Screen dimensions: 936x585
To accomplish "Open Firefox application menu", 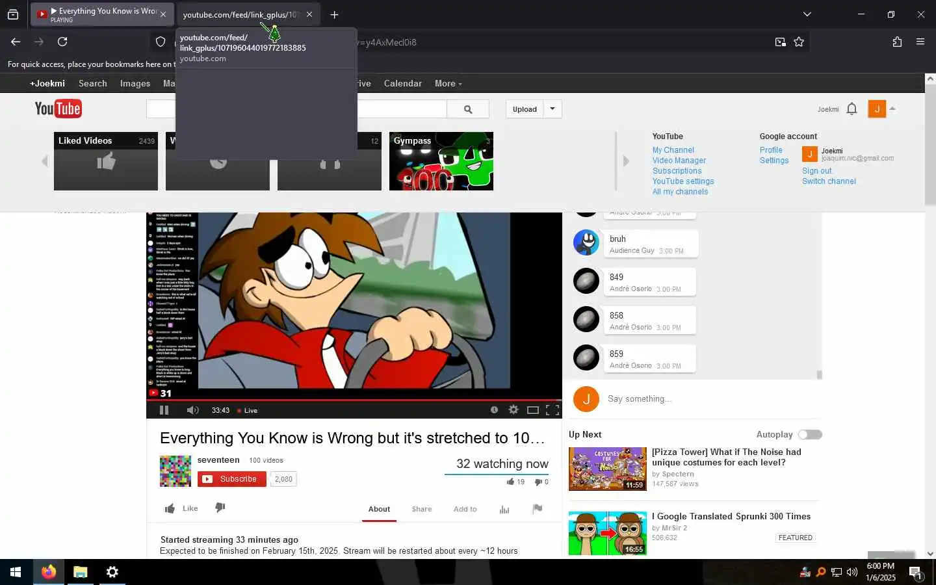I will click(x=920, y=42).
